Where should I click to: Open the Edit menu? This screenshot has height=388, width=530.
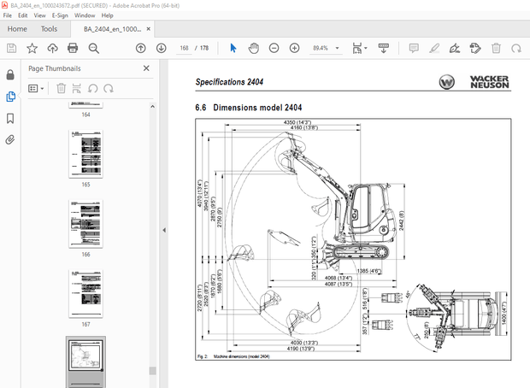click(22, 15)
